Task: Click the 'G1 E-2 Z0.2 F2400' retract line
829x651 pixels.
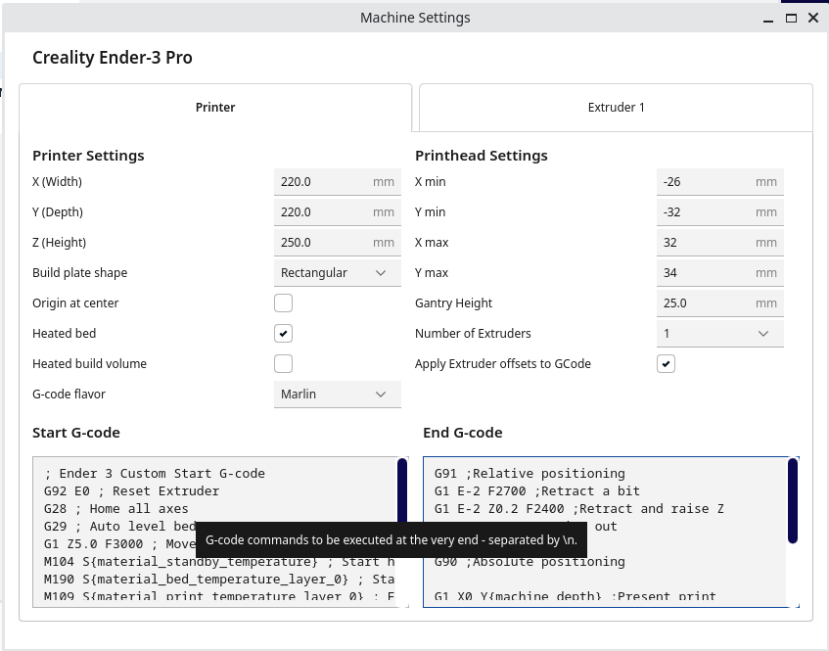Action: [578, 509]
